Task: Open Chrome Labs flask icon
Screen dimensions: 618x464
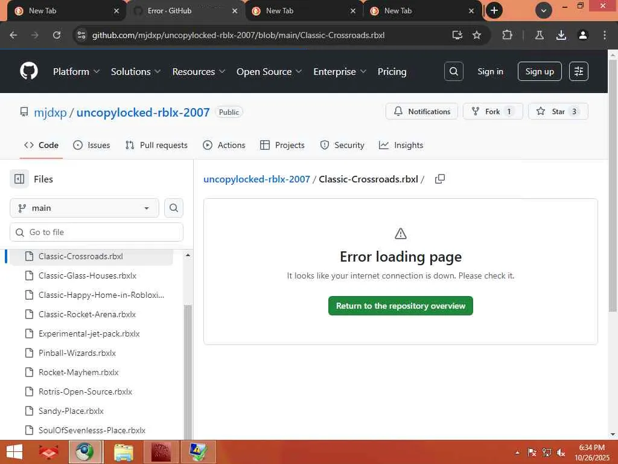Action: [540, 35]
